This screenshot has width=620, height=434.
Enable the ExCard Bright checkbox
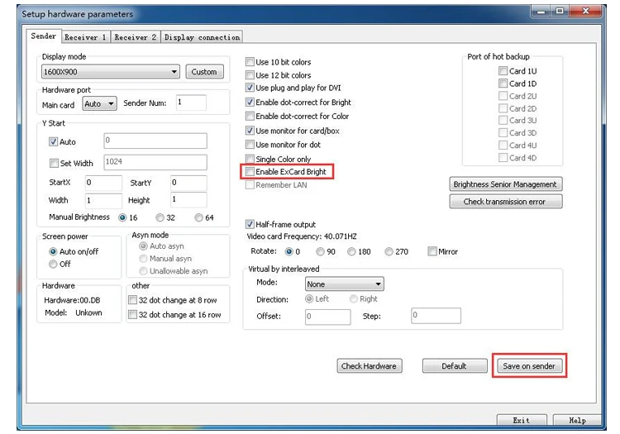[x=250, y=172]
